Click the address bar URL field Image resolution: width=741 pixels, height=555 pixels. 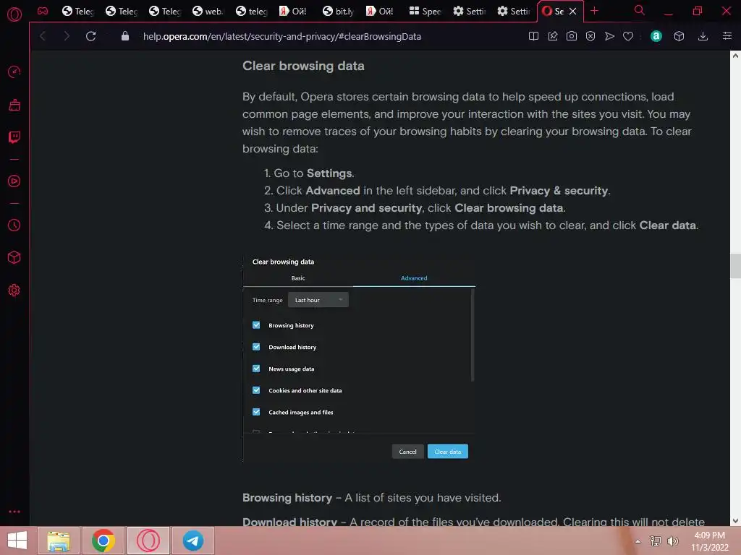[x=282, y=36]
